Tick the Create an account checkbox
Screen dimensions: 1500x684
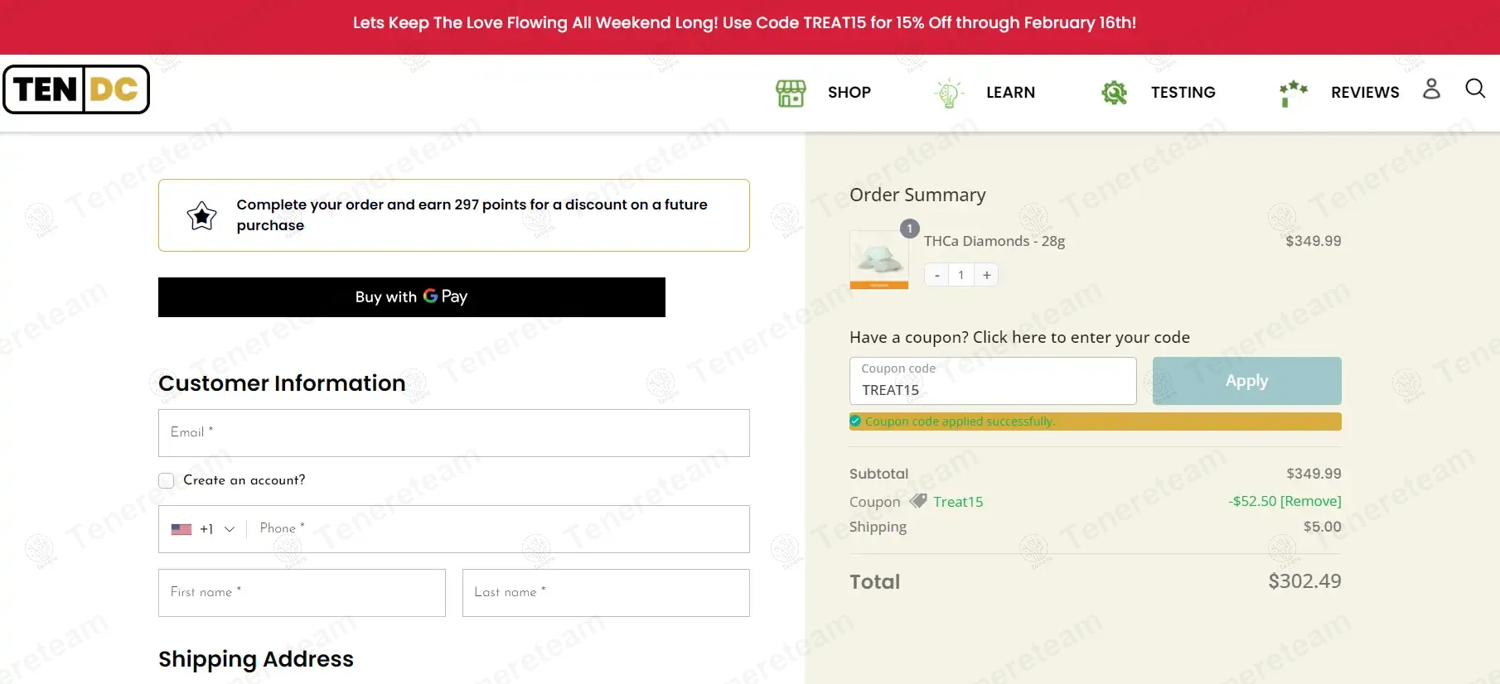(x=167, y=480)
